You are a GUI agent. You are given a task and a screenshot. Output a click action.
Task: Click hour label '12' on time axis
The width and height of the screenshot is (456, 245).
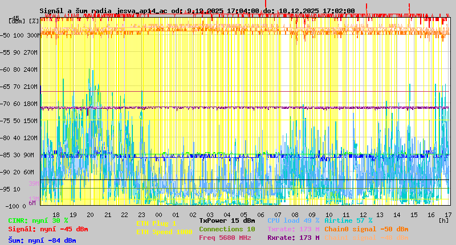(x=363, y=215)
